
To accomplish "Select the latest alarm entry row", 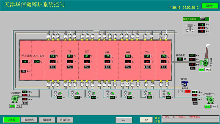I will point(190,117).
